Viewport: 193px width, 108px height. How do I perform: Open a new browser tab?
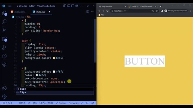(x=160, y=6)
